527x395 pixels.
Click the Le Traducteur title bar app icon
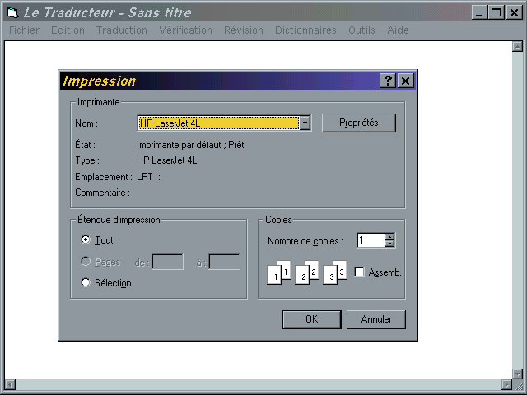[x=13, y=13]
